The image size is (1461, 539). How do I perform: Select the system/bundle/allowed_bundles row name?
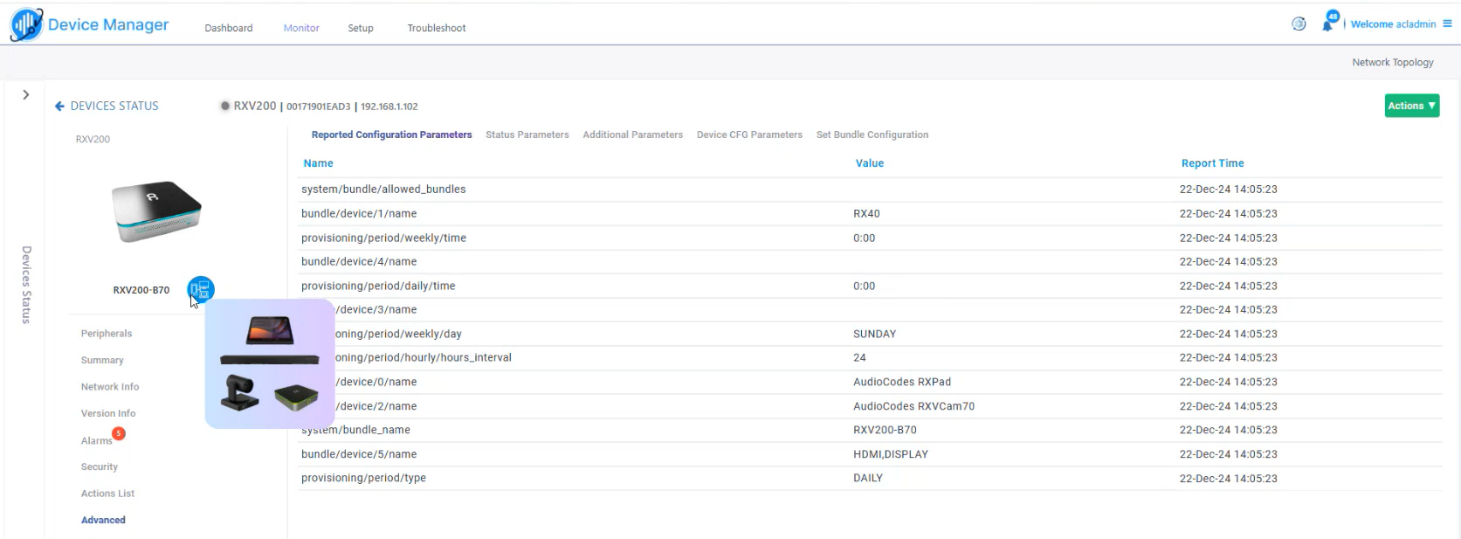tap(383, 190)
